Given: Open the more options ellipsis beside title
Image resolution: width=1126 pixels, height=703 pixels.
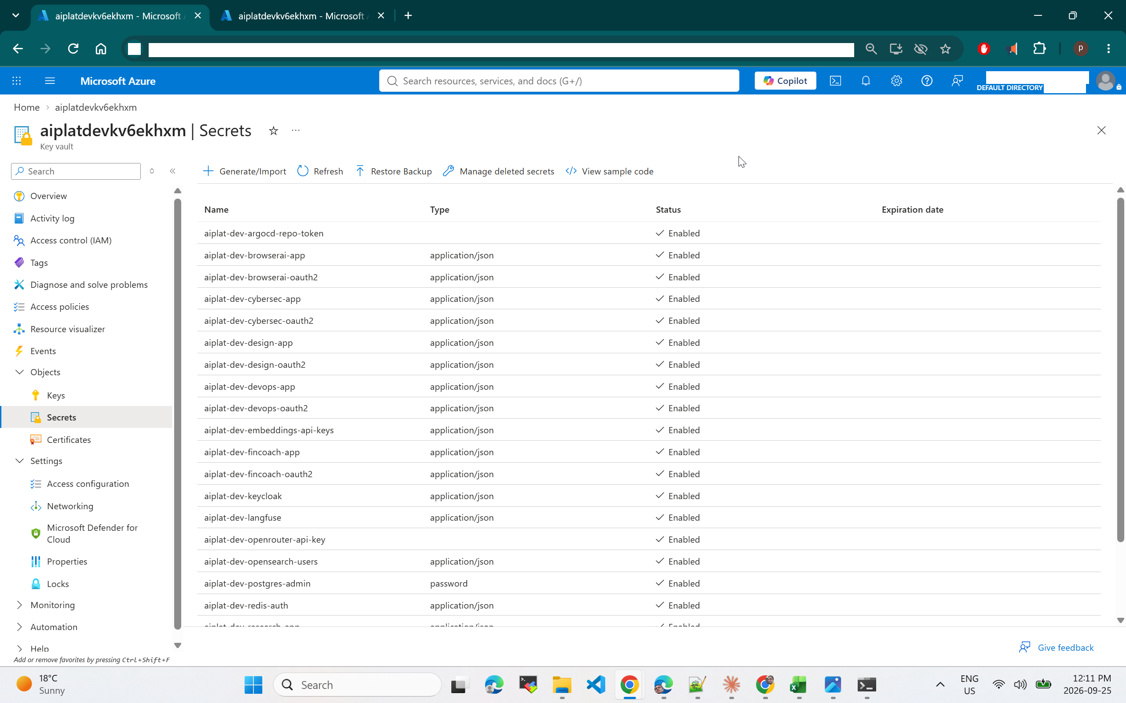Looking at the screenshot, I should [x=296, y=130].
